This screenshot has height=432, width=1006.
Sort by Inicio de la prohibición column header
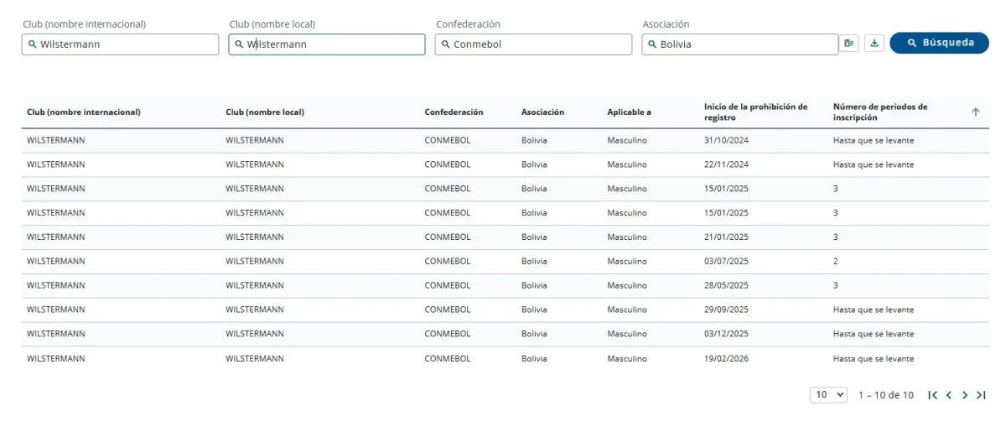pos(755,112)
